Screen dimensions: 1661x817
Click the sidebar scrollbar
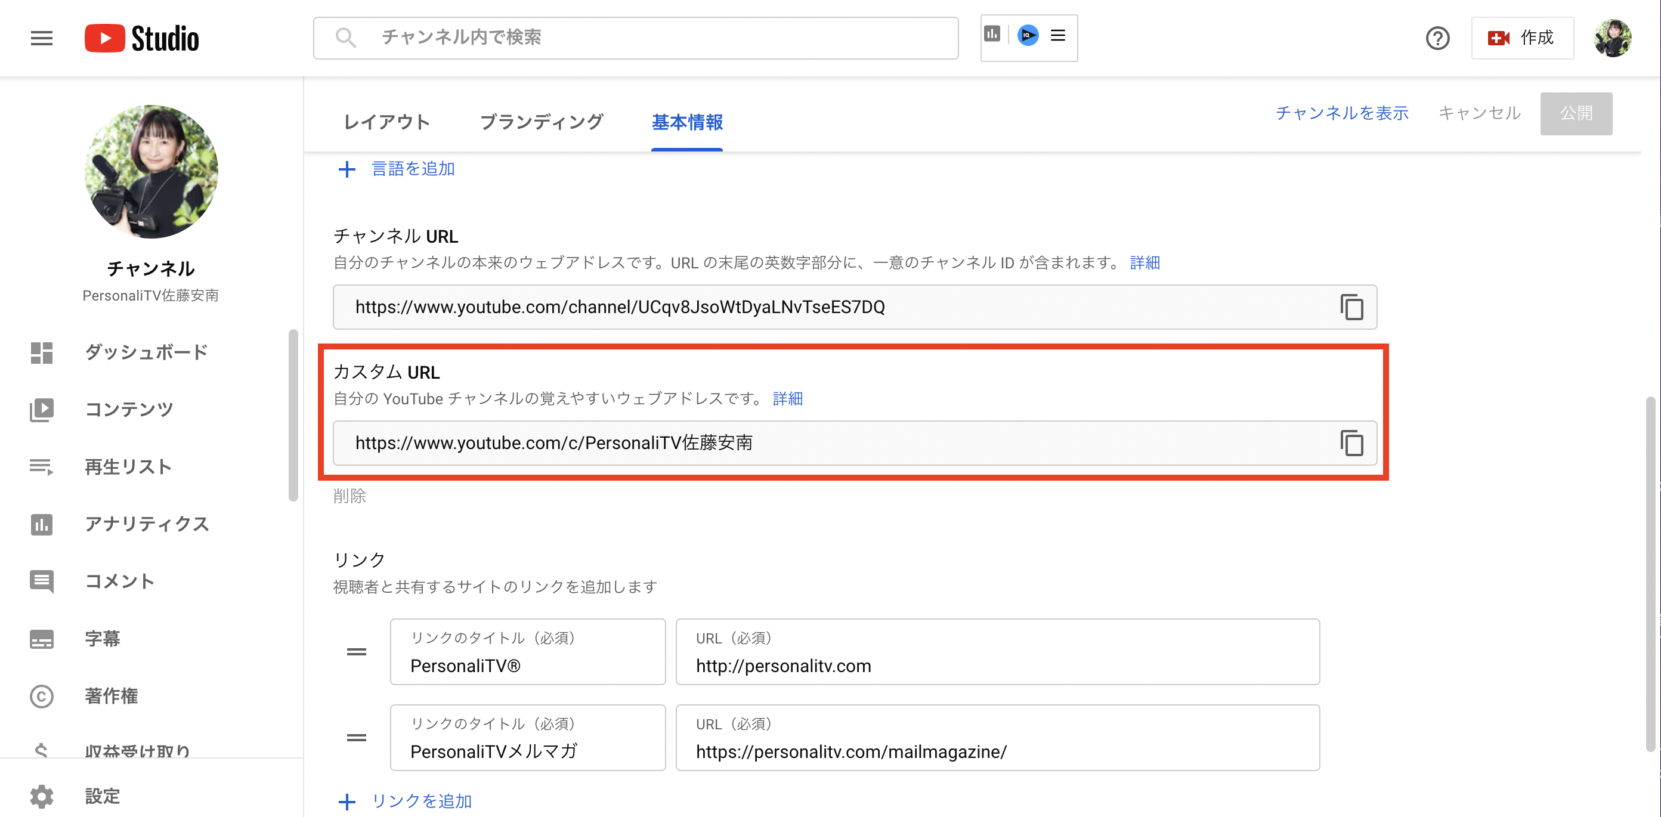pyautogui.click(x=293, y=415)
